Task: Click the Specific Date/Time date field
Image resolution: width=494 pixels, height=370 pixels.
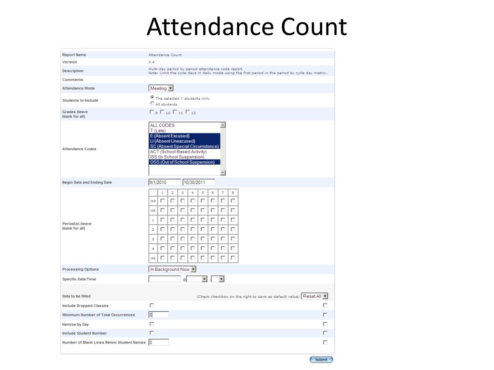Action: pos(165,279)
